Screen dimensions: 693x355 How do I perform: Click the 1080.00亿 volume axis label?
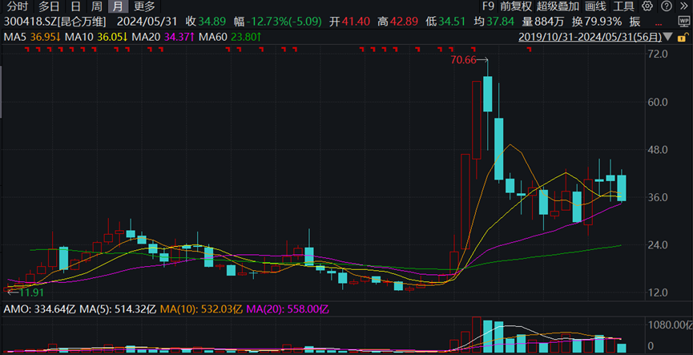point(669,325)
